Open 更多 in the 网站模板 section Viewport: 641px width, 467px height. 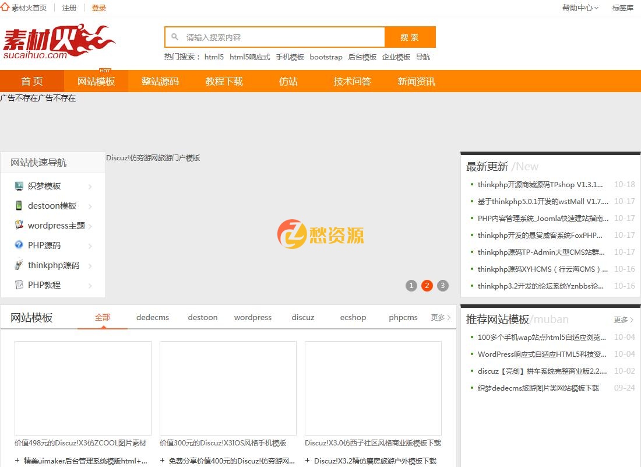[x=440, y=317]
